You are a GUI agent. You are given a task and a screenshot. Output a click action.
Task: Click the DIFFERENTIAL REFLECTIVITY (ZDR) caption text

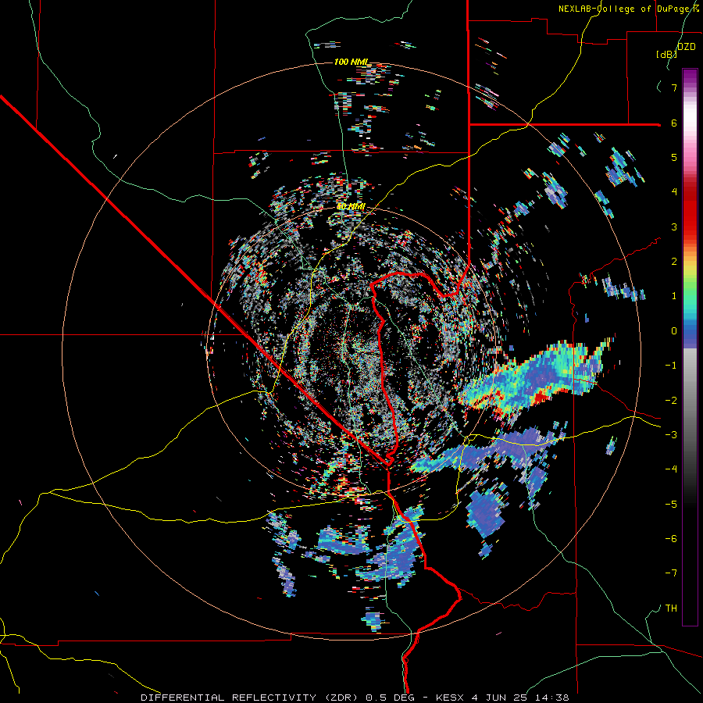(x=251, y=698)
